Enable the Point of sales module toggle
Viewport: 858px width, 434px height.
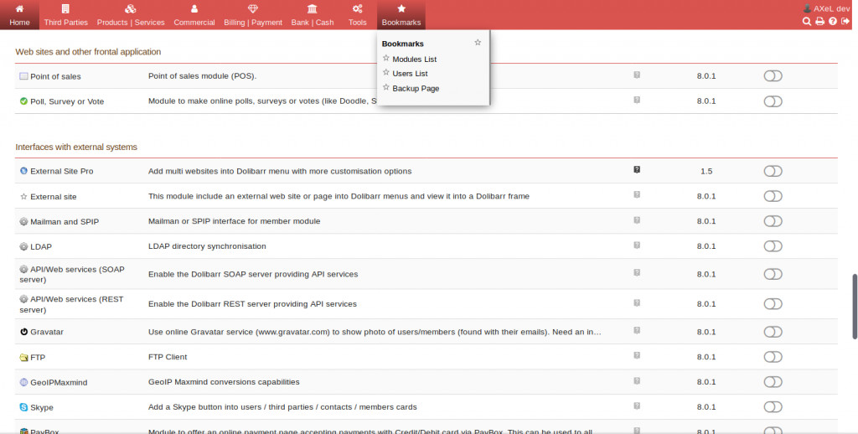click(x=773, y=76)
